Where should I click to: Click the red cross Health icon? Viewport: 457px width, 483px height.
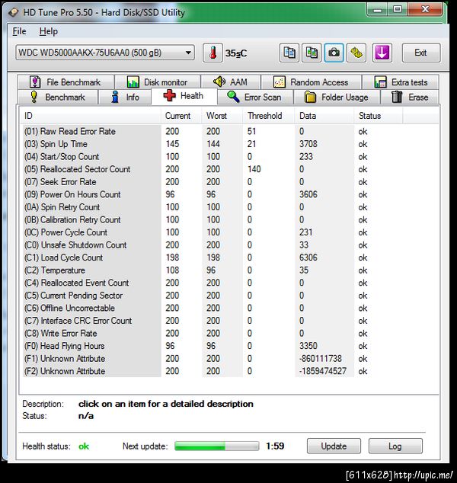tap(169, 96)
